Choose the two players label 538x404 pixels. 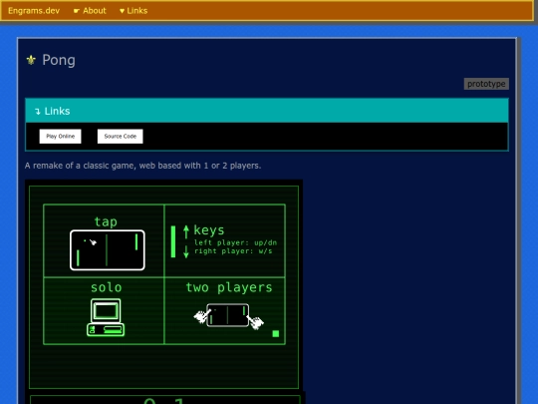tap(229, 287)
